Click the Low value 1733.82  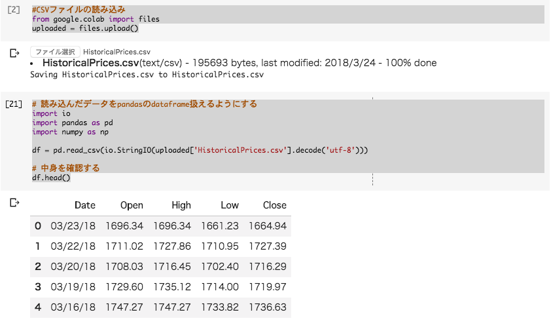click(x=220, y=307)
